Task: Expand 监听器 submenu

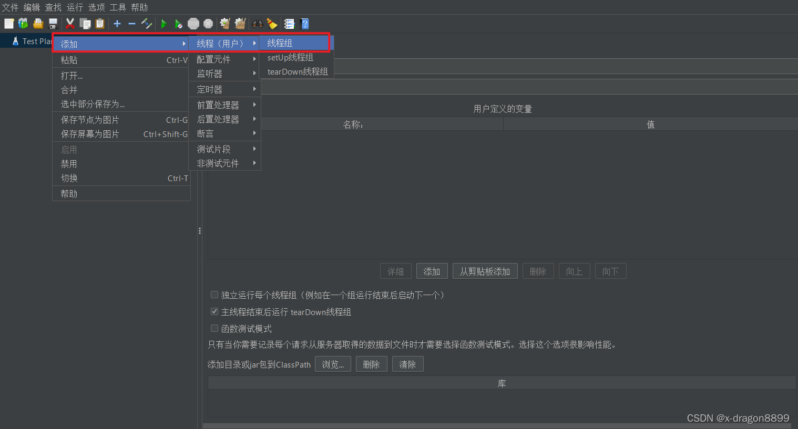Action: [225, 74]
